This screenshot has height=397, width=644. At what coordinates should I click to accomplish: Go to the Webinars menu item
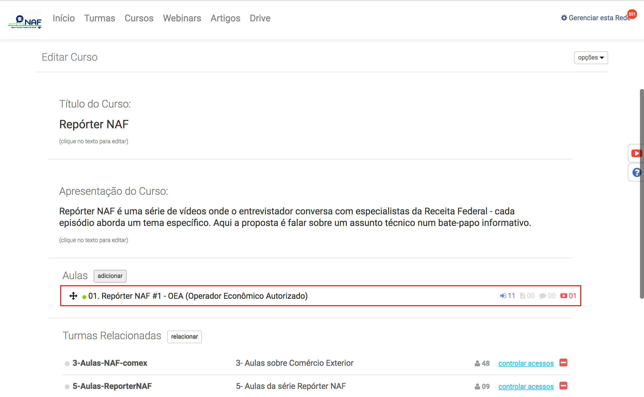[x=182, y=18]
